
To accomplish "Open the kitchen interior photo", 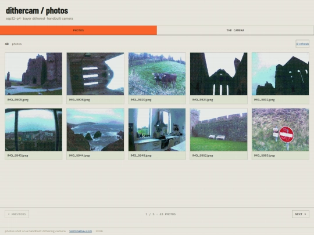I will 157,130.
